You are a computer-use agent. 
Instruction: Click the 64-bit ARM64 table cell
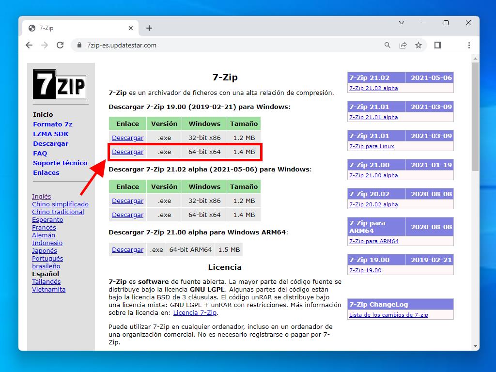click(190, 249)
